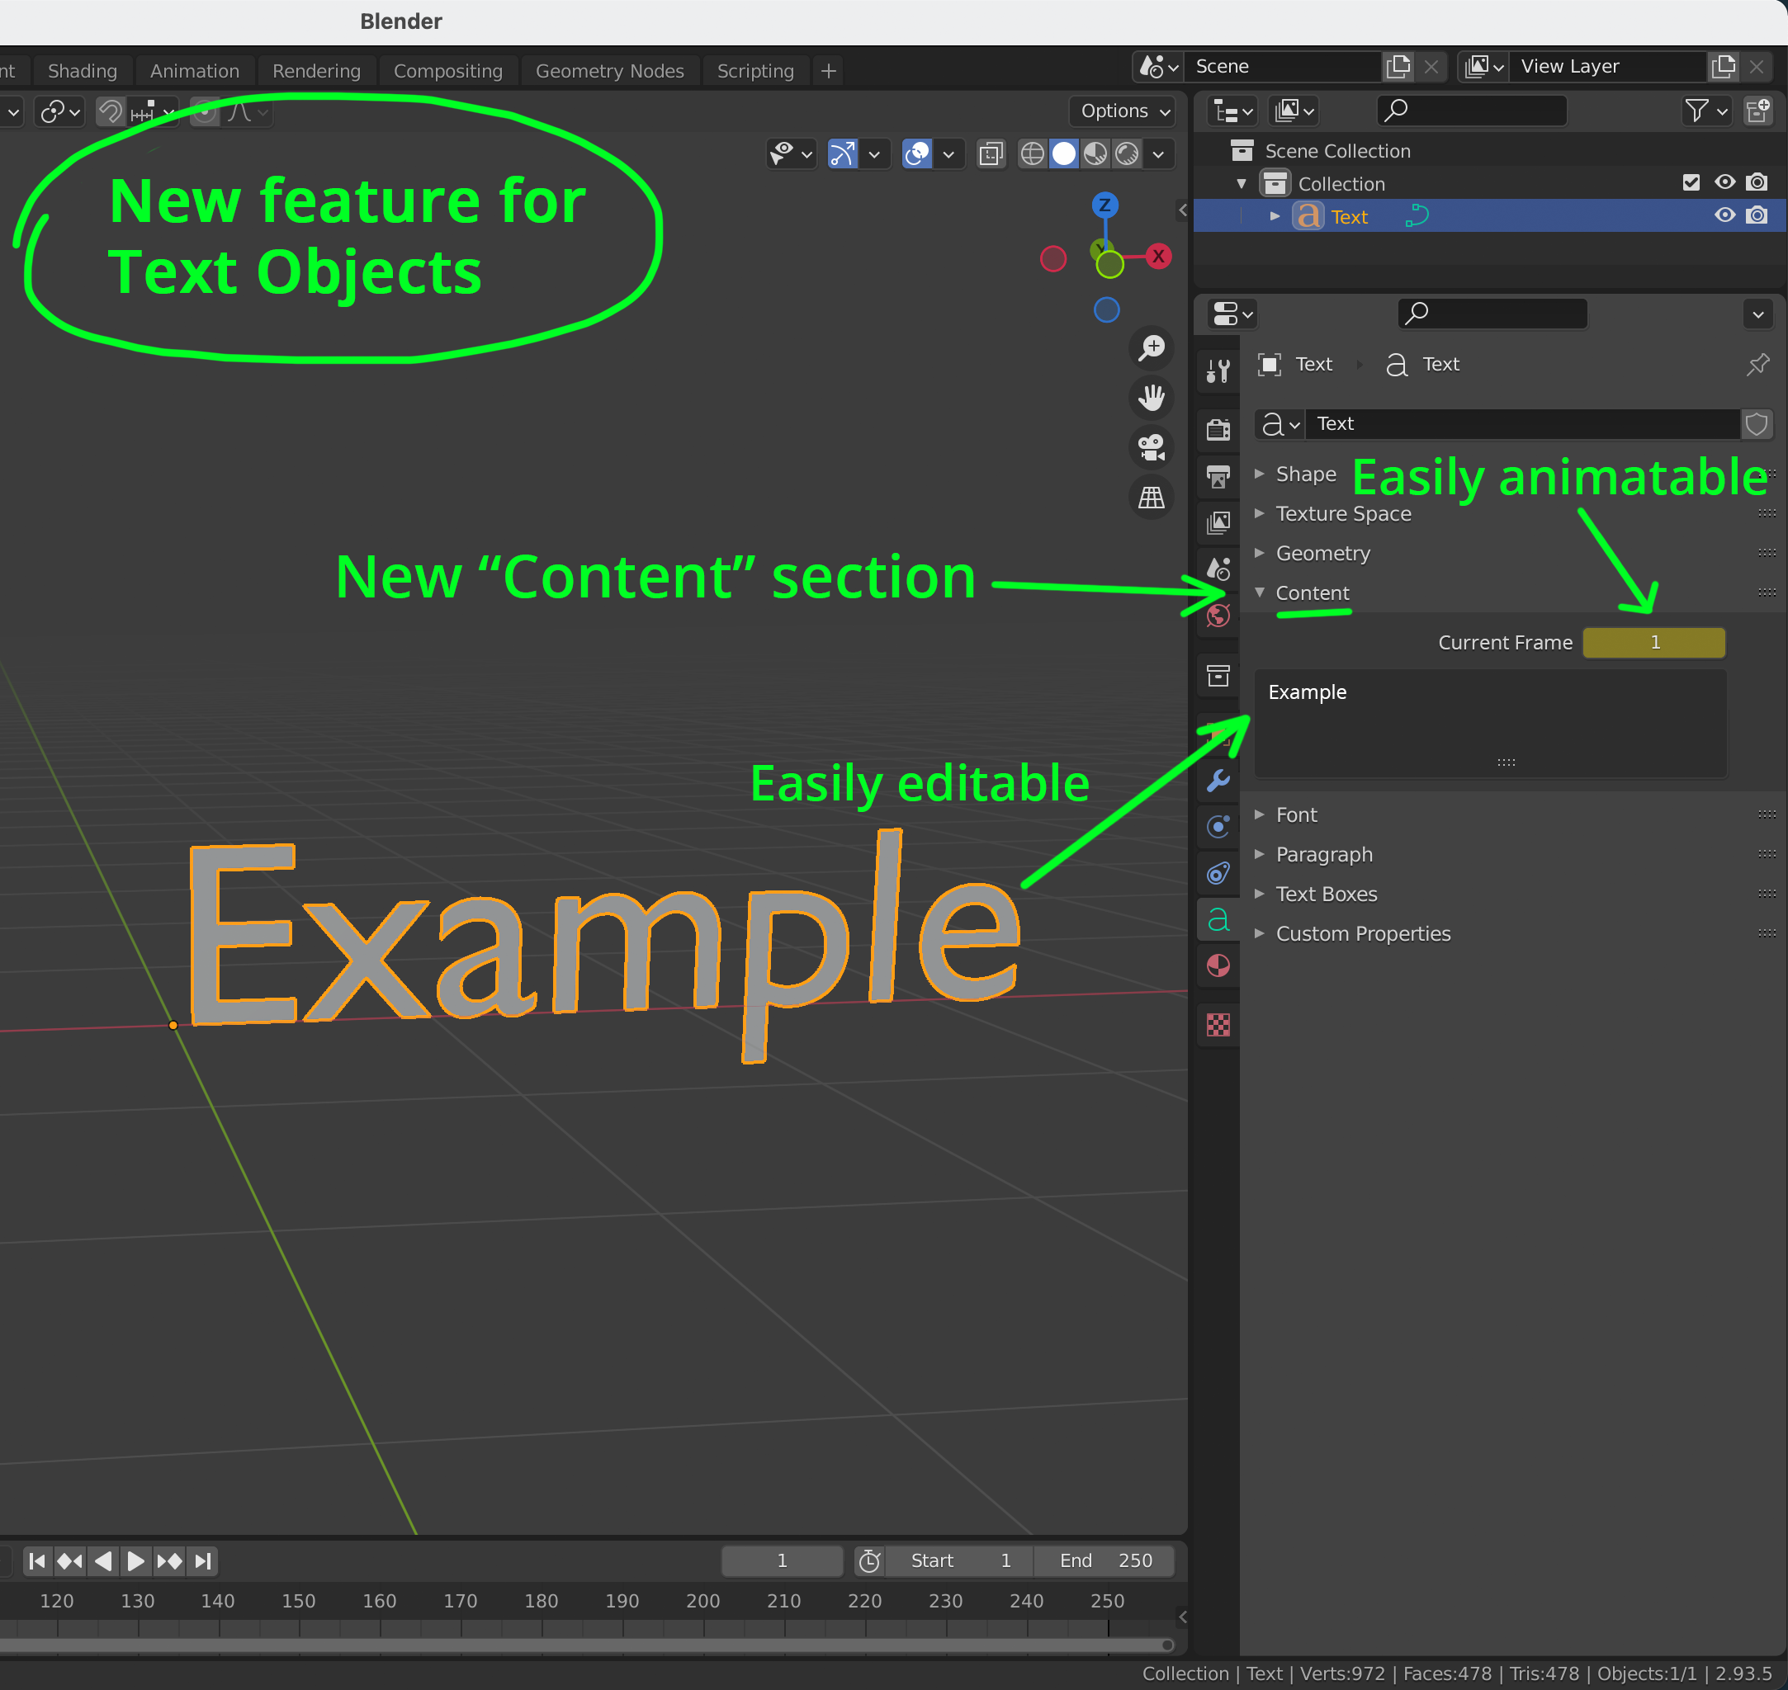1788x1690 pixels.
Task: Open the Tool properties tab icon
Action: (x=1218, y=371)
